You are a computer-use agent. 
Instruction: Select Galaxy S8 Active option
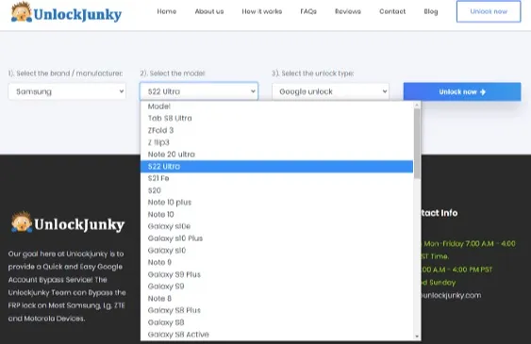276,335
